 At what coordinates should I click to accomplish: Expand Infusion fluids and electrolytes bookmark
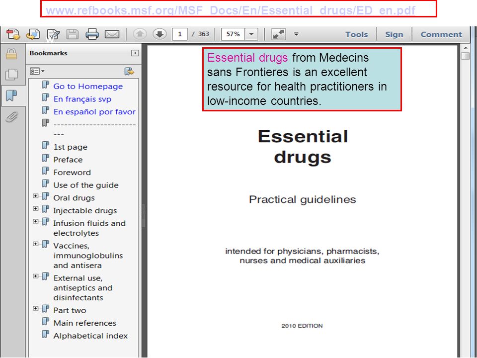point(36,221)
